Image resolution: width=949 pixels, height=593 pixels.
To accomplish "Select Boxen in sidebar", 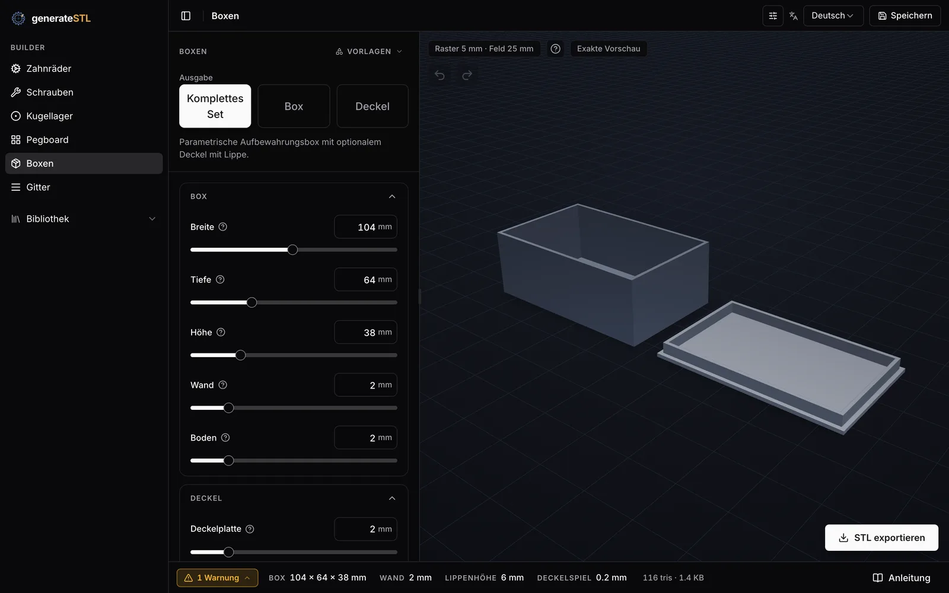I will click(x=84, y=164).
